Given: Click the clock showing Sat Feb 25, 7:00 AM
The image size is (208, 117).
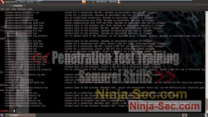Looking at the screenshot, I should coord(106,2).
